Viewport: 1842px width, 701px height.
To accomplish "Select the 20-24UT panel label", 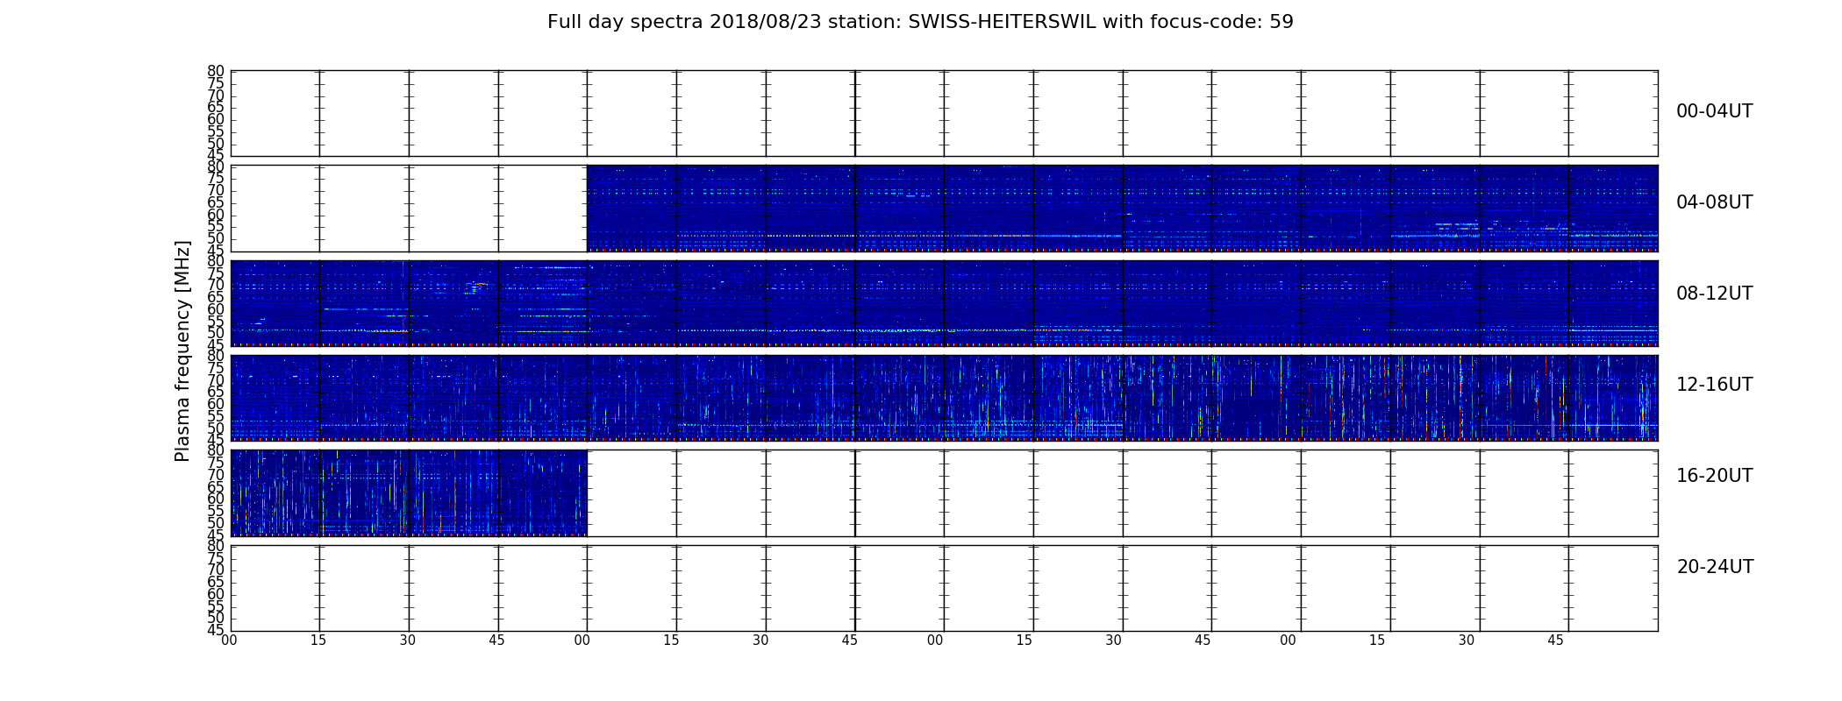I will [1715, 567].
